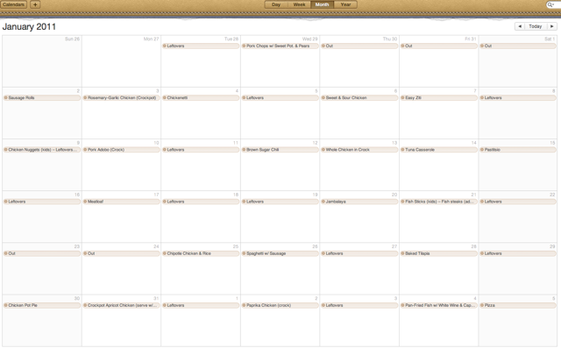Click the Meatloaf event

(121, 202)
